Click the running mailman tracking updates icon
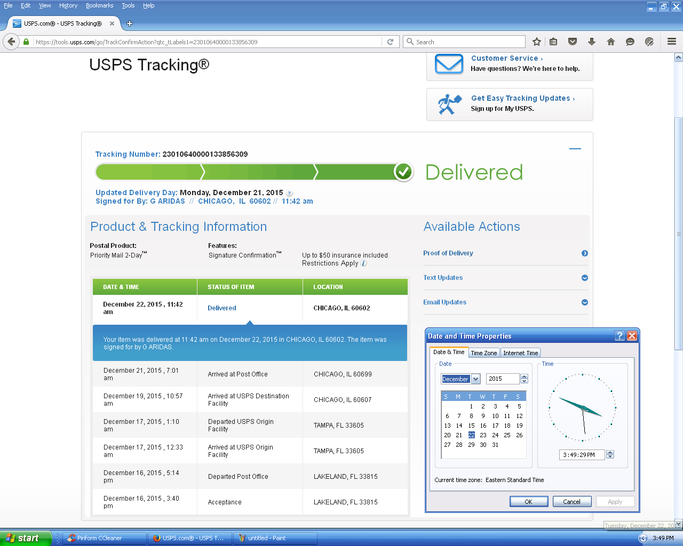 tap(449, 104)
